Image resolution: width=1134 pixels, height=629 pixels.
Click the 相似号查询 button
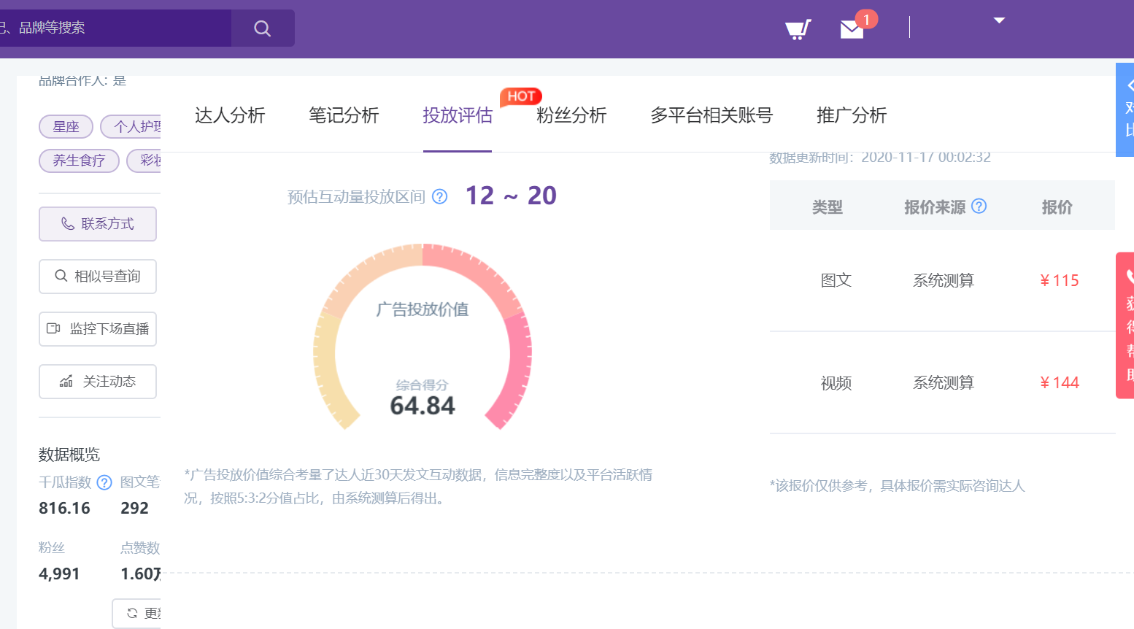(x=98, y=277)
